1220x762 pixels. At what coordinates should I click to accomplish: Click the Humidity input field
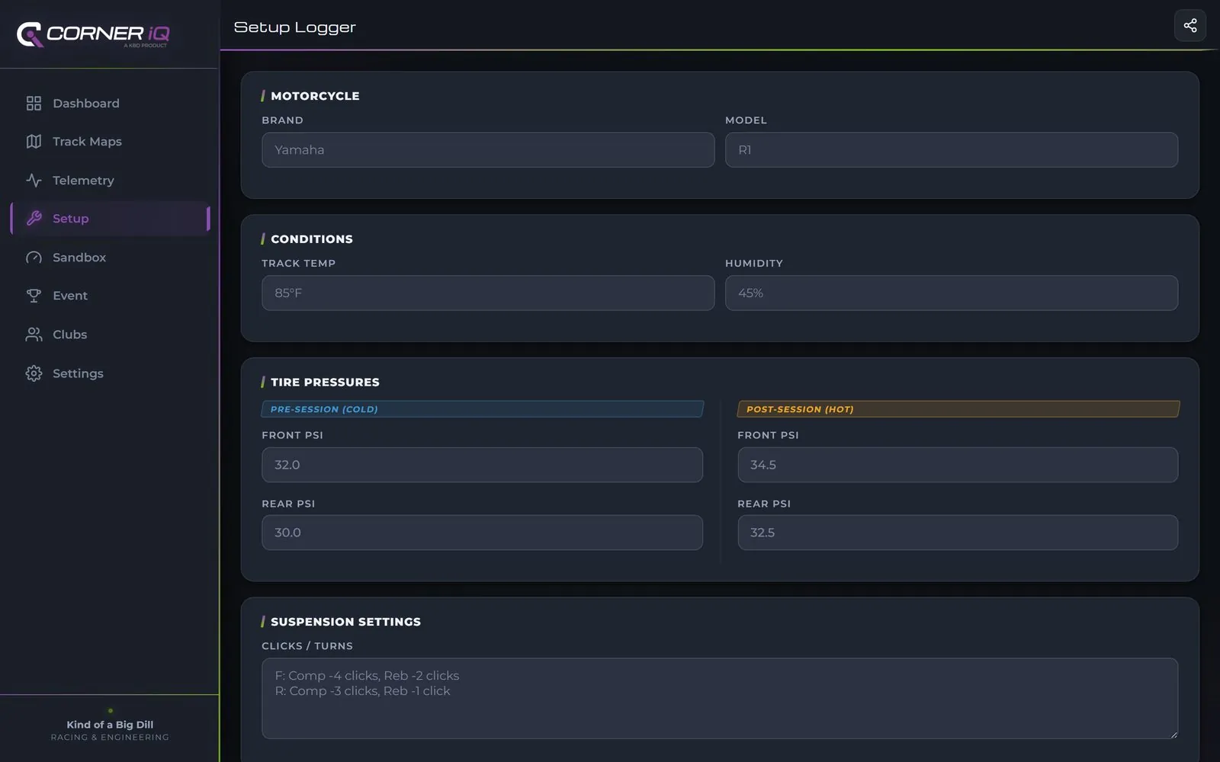(x=952, y=293)
